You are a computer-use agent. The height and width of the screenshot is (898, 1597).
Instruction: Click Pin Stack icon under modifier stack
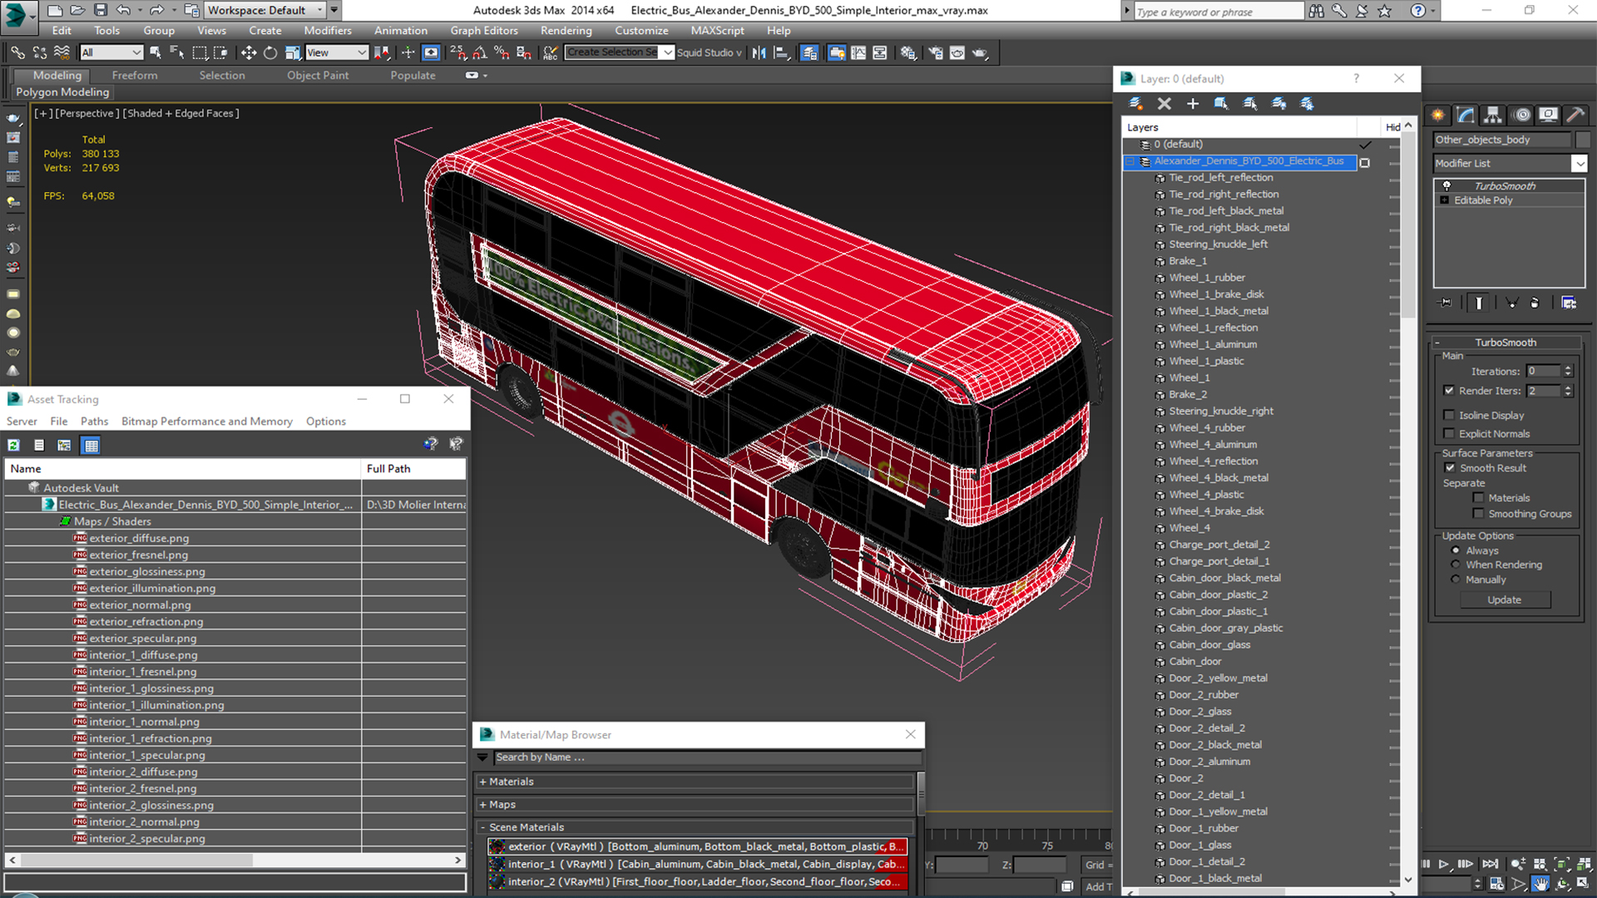1446,303
